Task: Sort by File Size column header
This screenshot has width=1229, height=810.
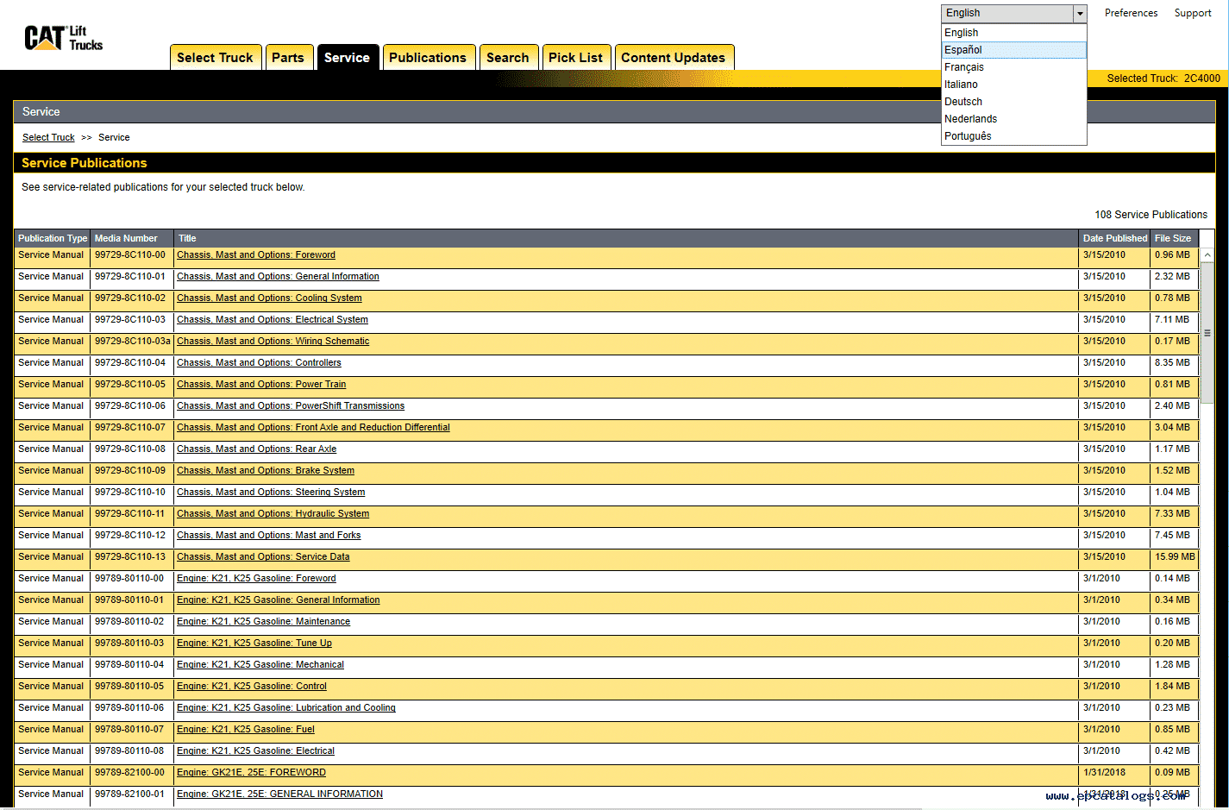Action: click(1173, 238)
